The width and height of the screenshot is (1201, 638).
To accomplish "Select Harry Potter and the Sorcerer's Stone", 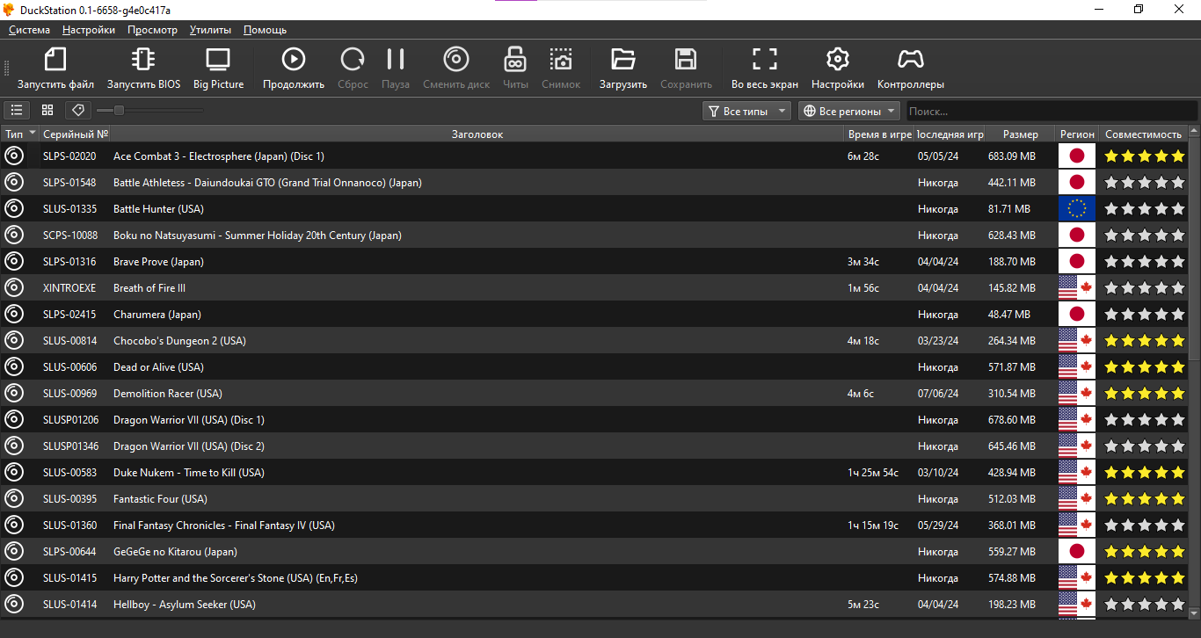I will 236,578.
